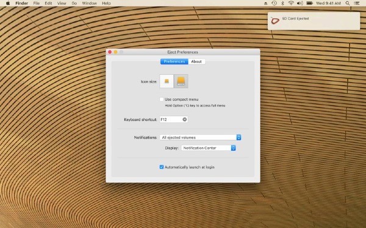The image size is (366, 228).
Task: Click the Icon size label
Action: [149, 81]
